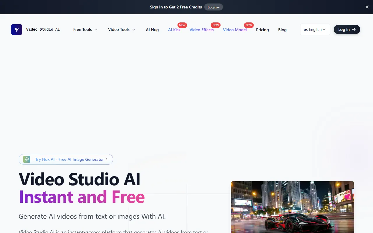The image size is (373, 233).
Task: Click the arrow icon in Log in button
Action: point(354,29)
